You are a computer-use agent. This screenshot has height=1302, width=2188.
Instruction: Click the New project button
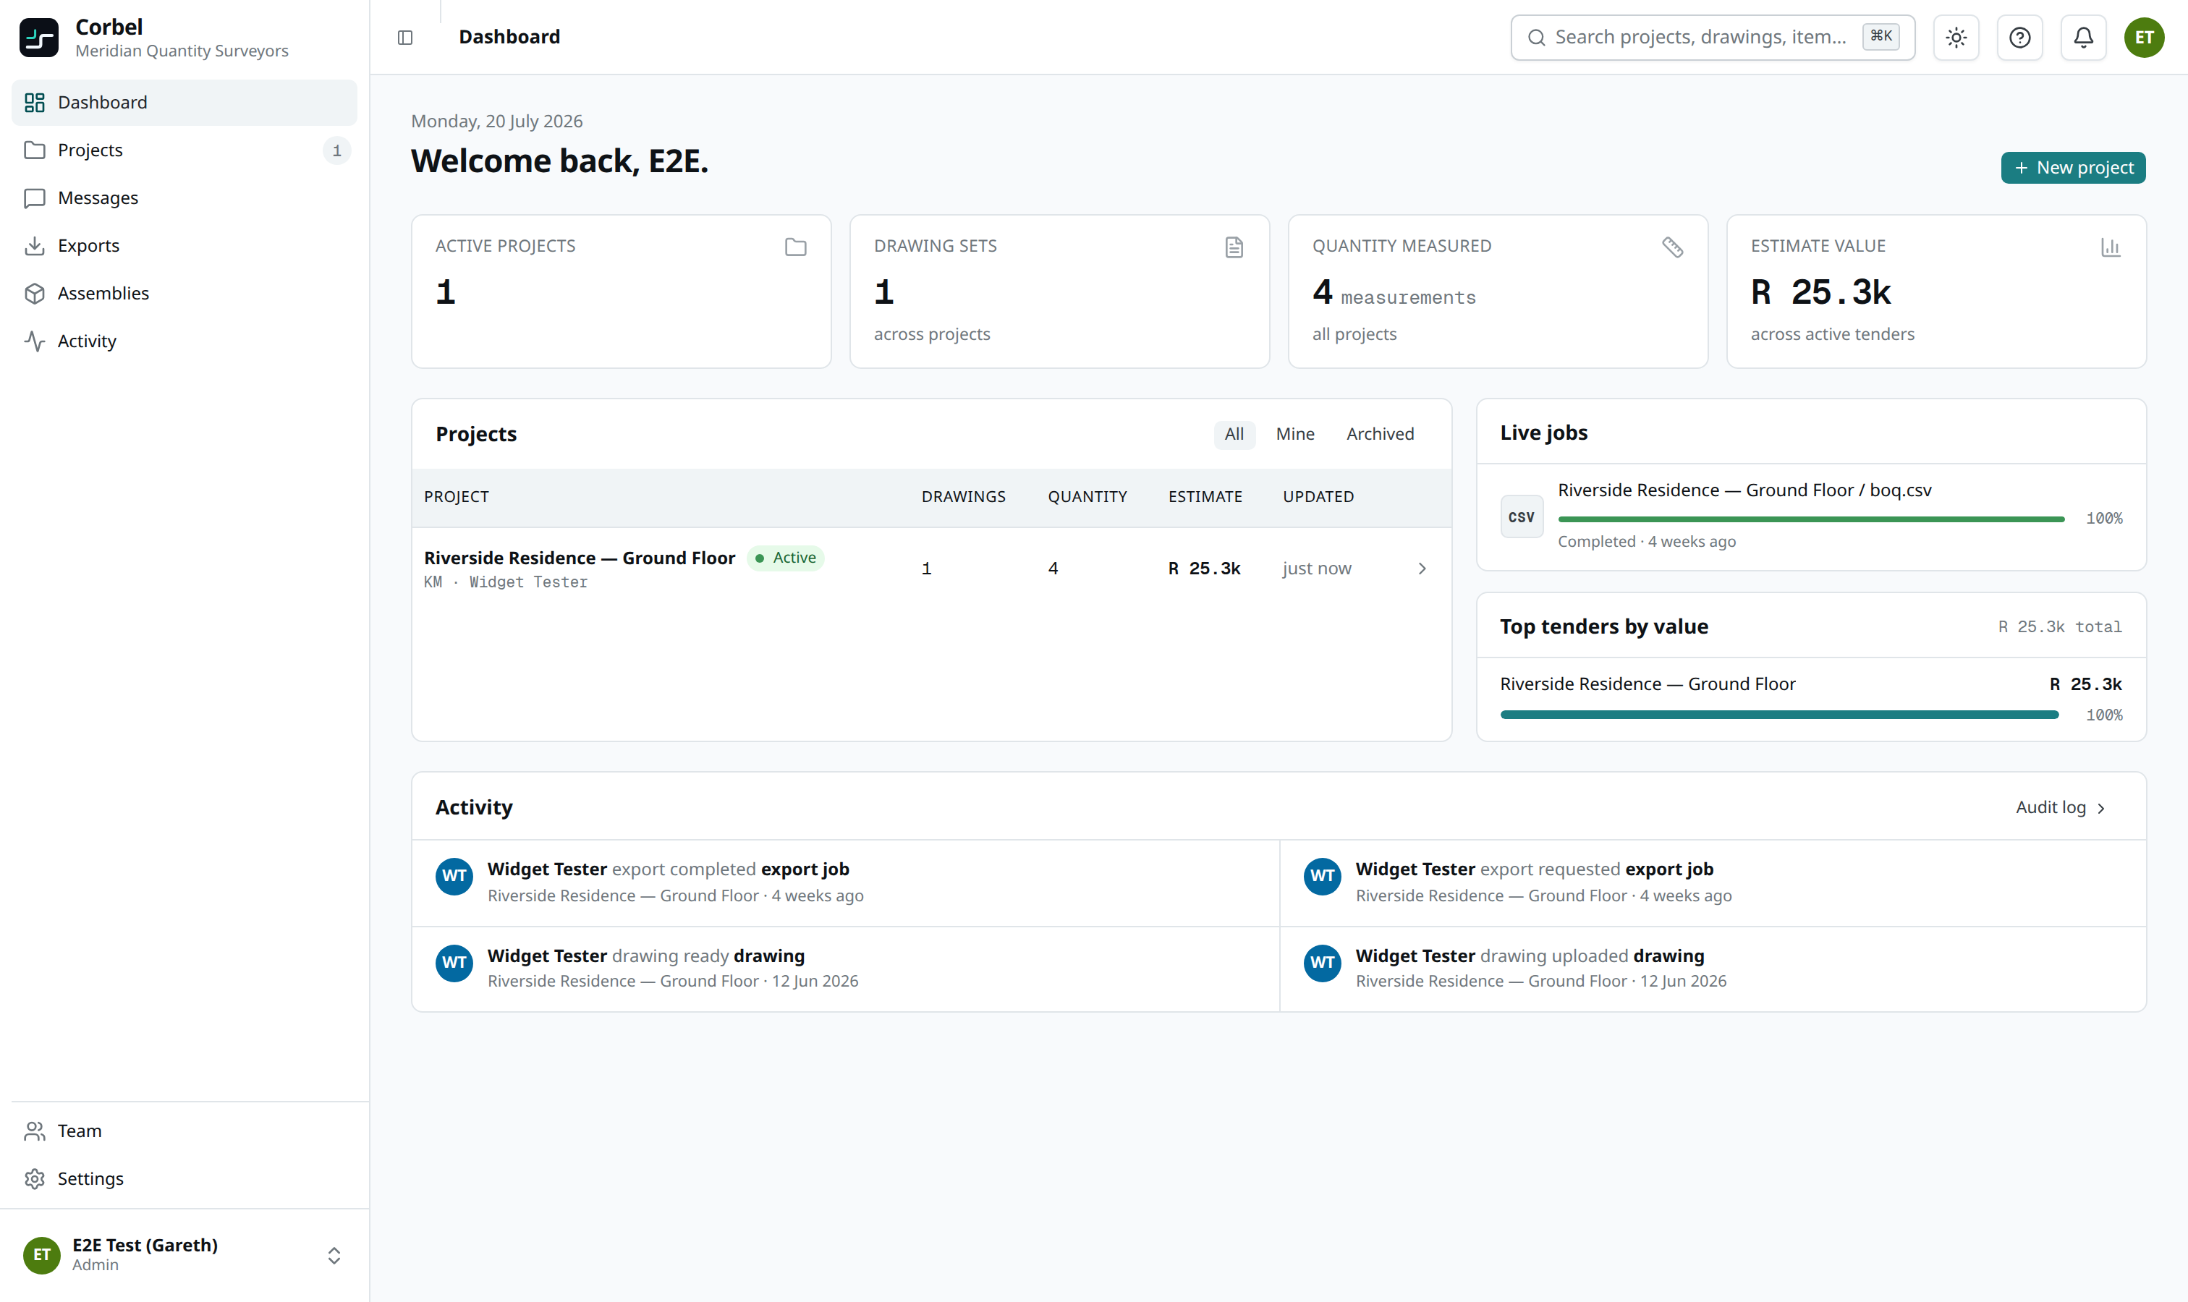click(x=2073, y=168)
